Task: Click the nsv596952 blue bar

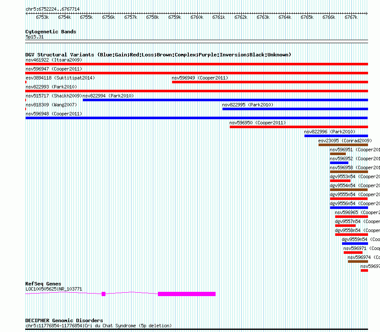Action: [x=339, y=163]
